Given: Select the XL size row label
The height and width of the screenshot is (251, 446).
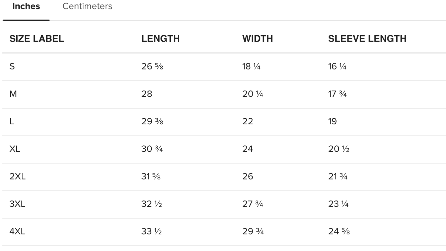Looking at the screenshot, I should click(15, 149).
